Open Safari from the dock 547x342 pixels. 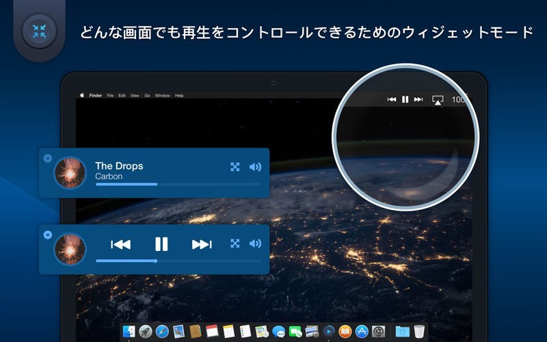point(162,332)
